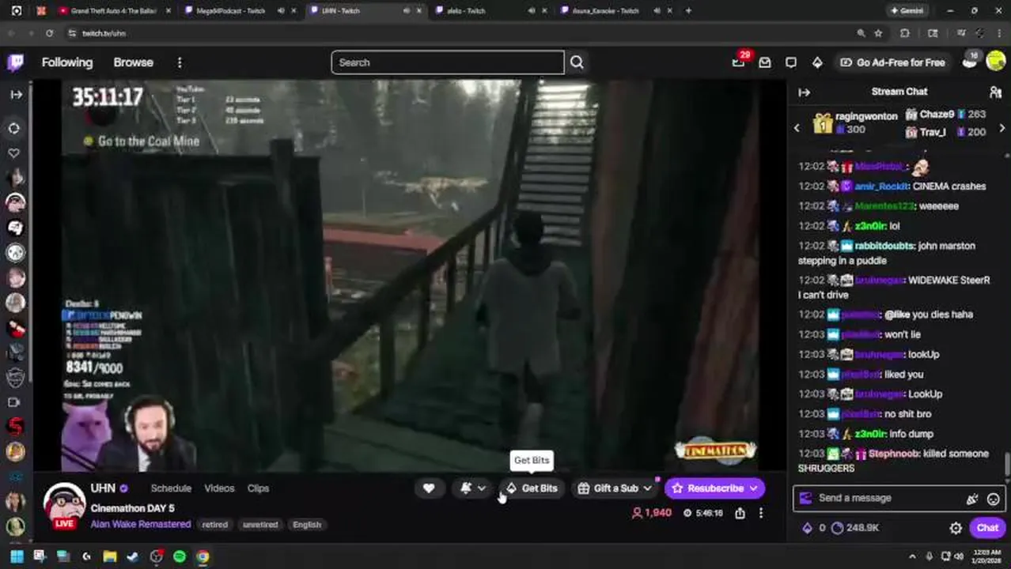Go to Following page
The height and width of the screenshot is (569, 1011).
pos(67,62)
